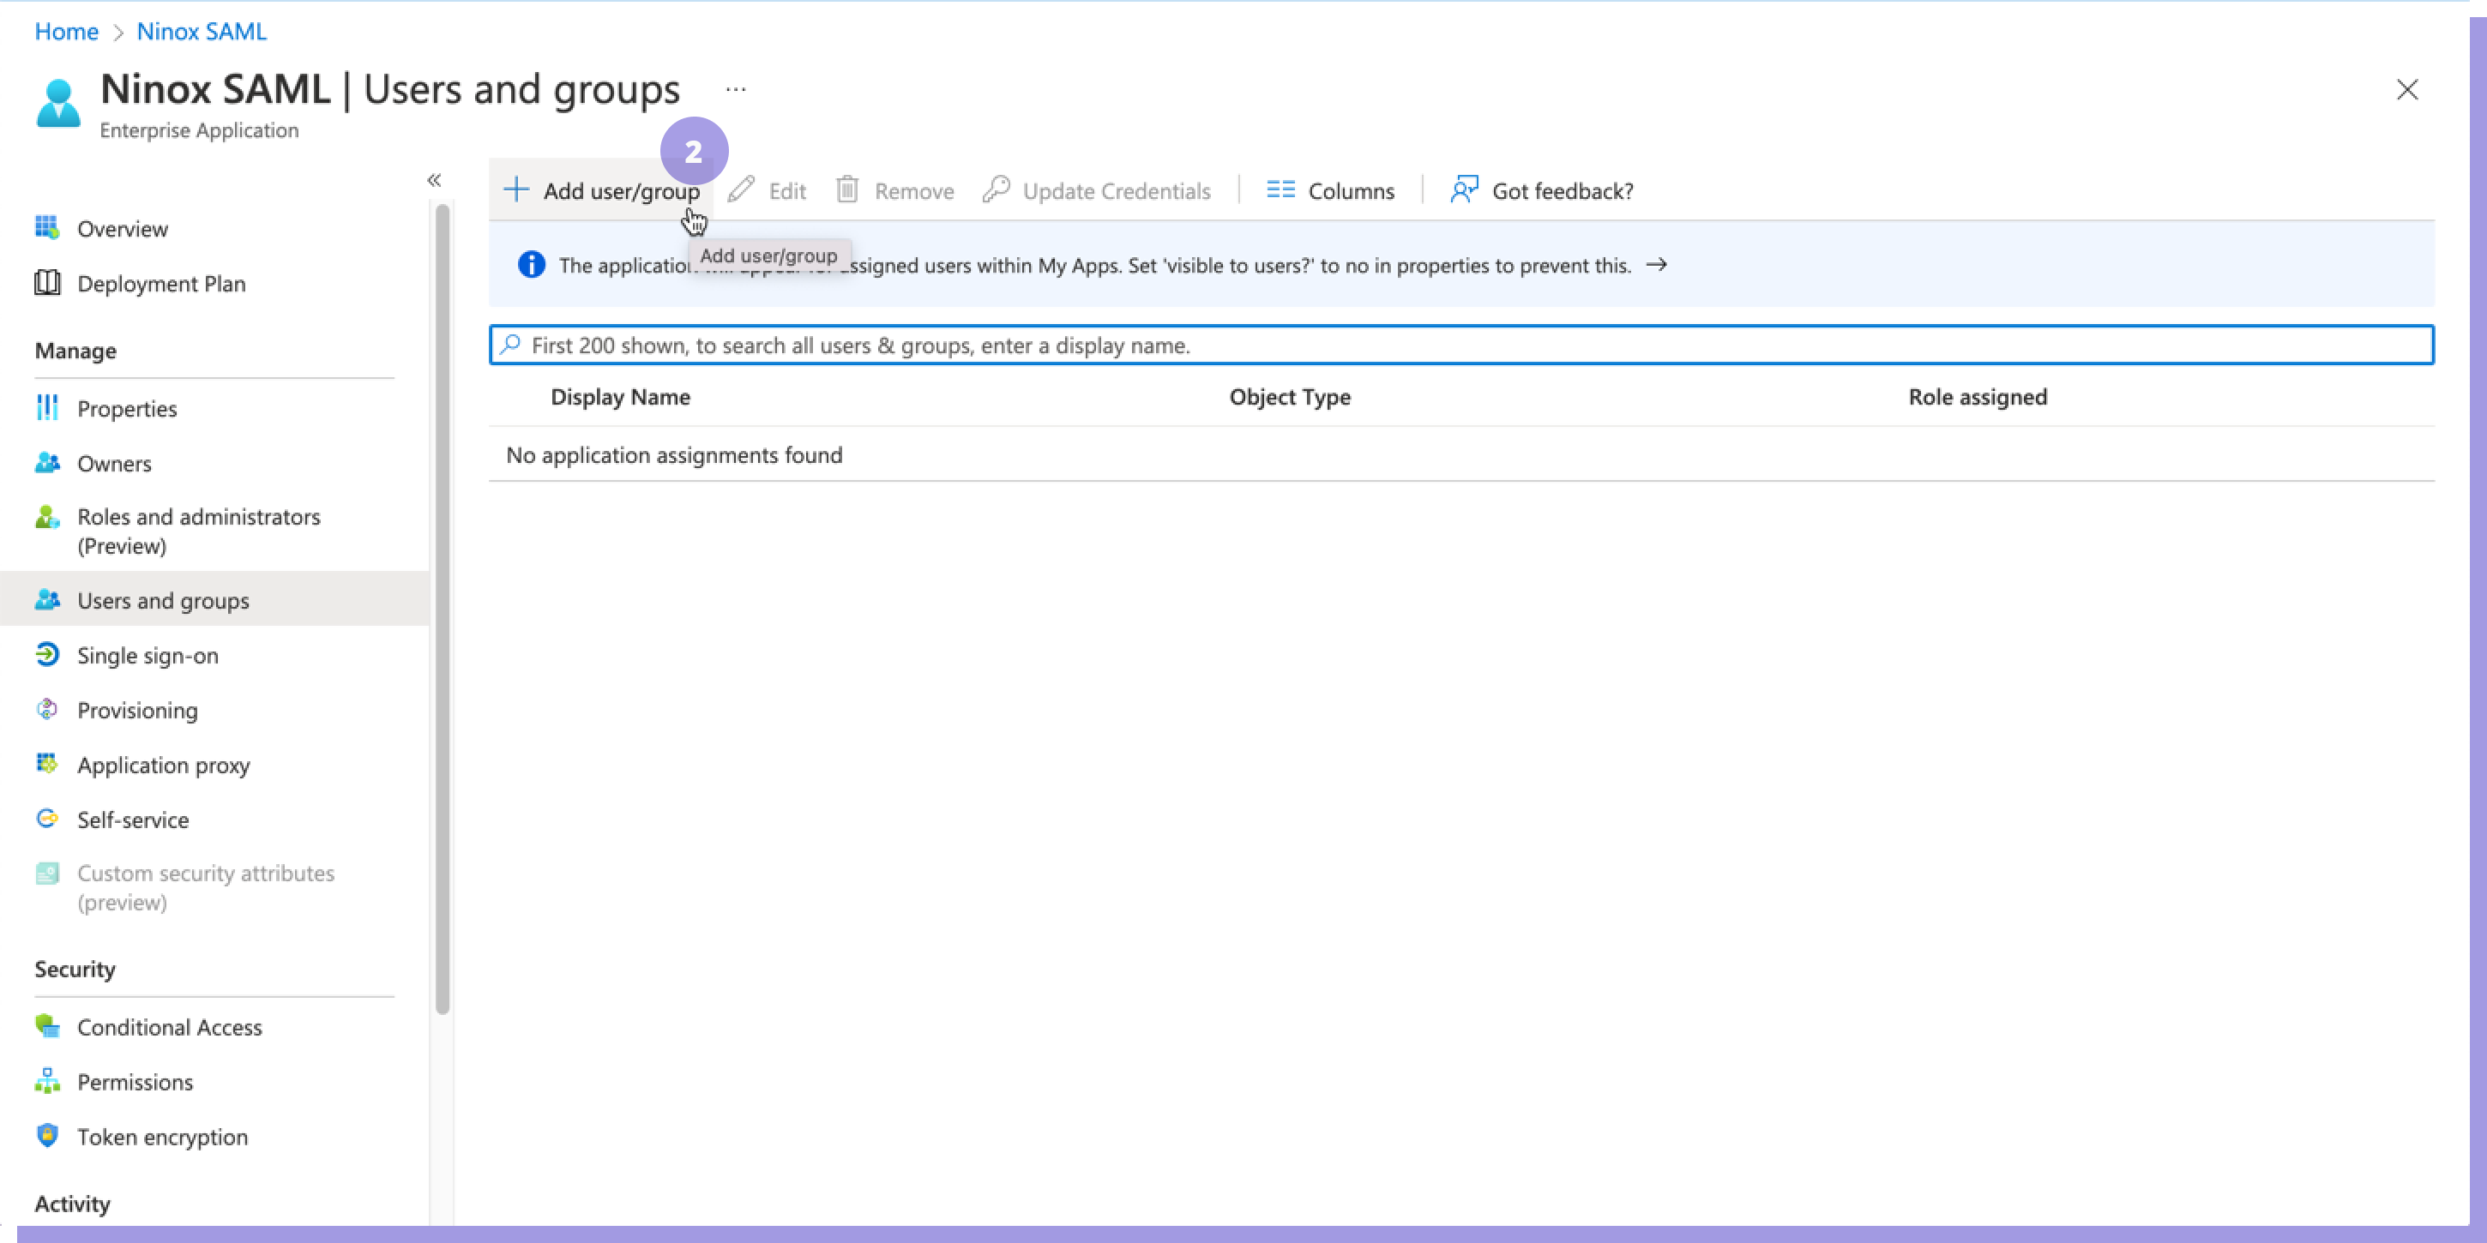Screen dimensions: 2487x1243
Task: Click the Token encryption shield icon
Action: (x=47, y=1136)
